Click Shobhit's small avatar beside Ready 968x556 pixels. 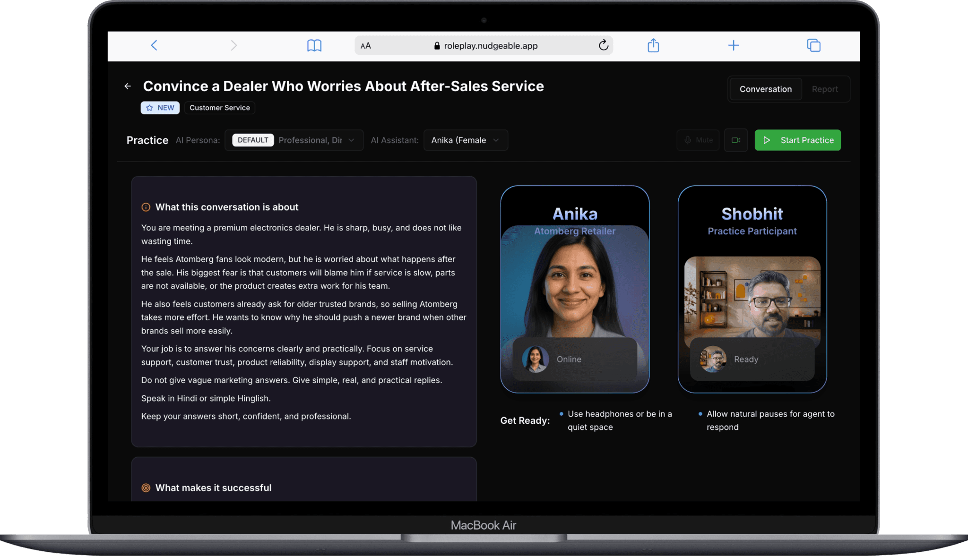713,359
